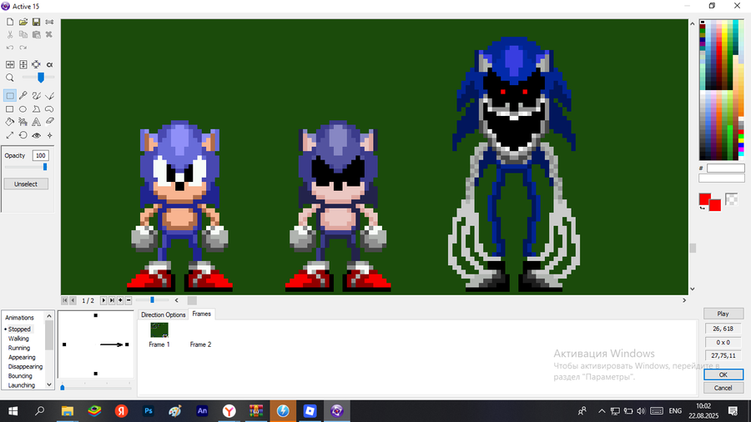Select the Running animation
The height and width of the screenshot is (422, 751).
[x=19, y=348]
